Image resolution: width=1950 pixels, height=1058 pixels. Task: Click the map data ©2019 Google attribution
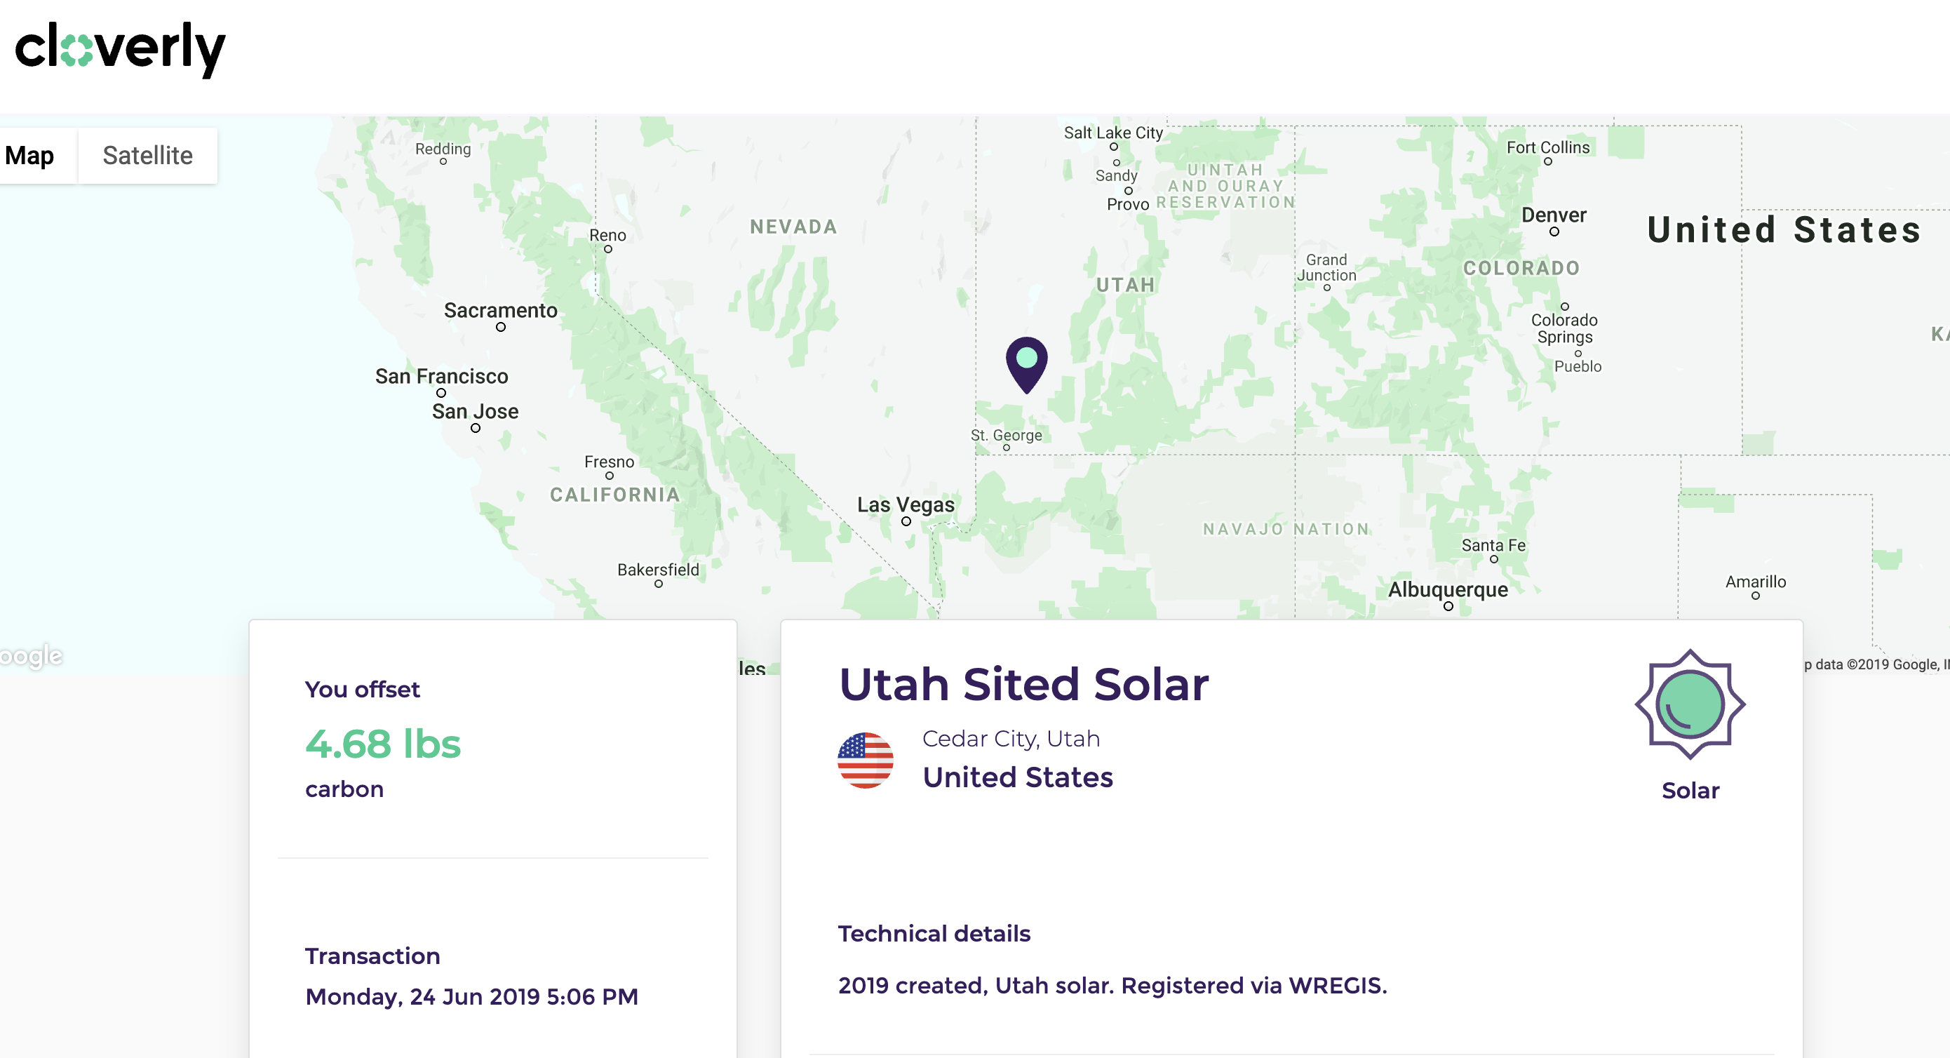click(x=1876, y=664)
